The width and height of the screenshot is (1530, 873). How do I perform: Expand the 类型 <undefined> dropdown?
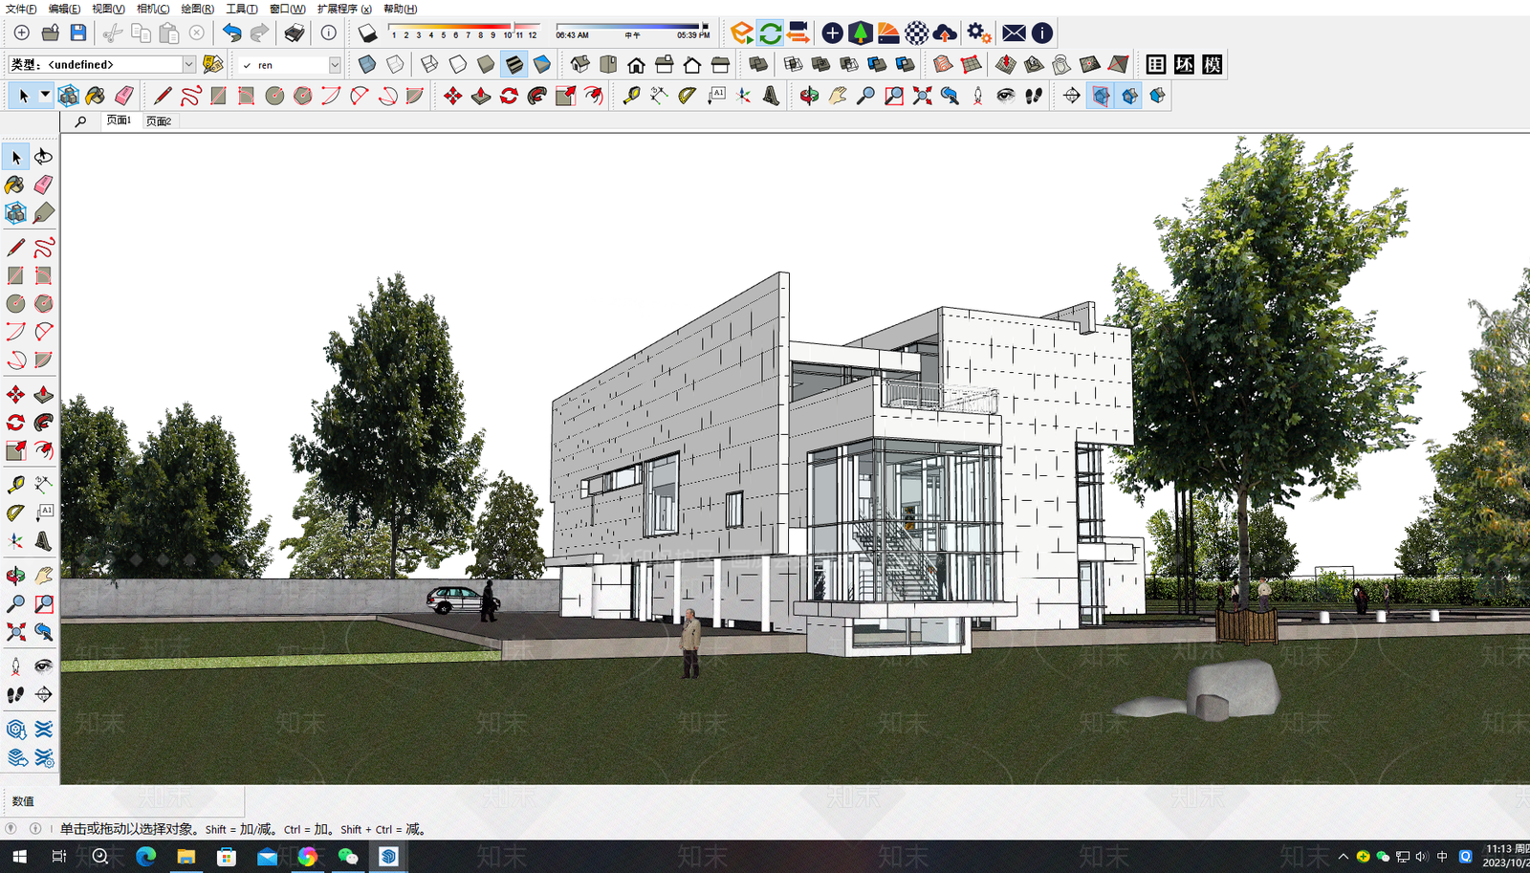pyautogui.click(x=188, y=64)
